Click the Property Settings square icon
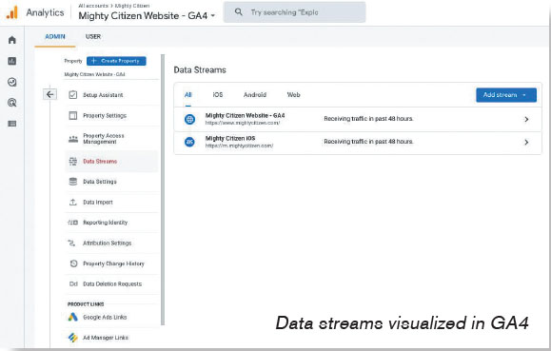The height and width of the screenshot is (351, 551). pos(72,116)
